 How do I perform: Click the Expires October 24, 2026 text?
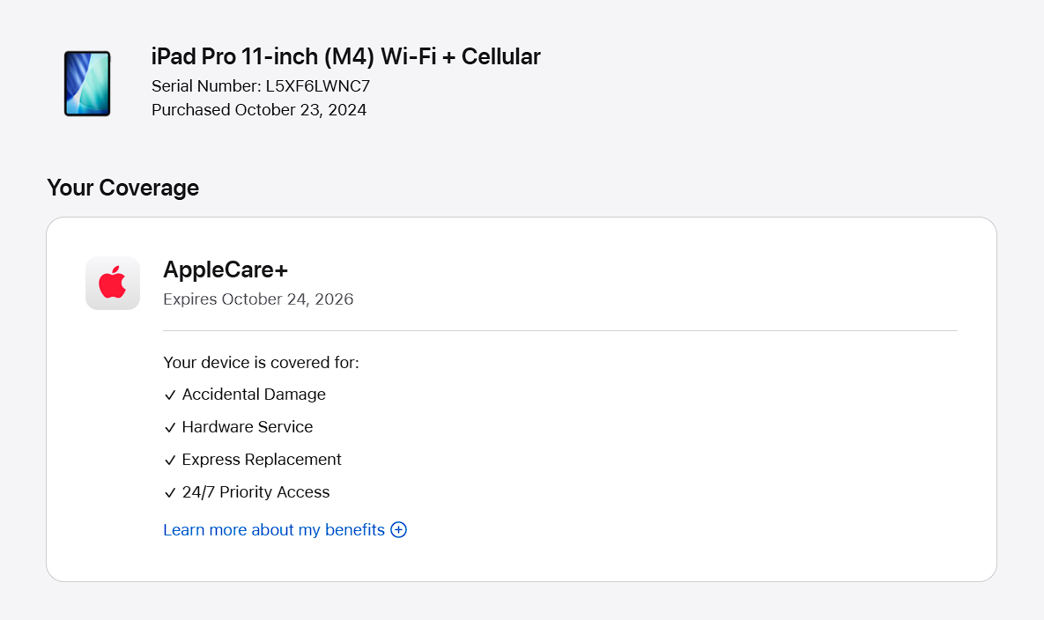(x=258, y=299)
